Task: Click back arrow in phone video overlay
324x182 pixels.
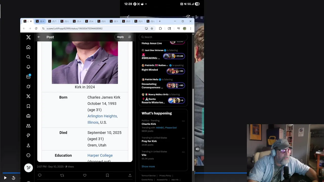Action: pyautogui.click(x=128, y=17)
